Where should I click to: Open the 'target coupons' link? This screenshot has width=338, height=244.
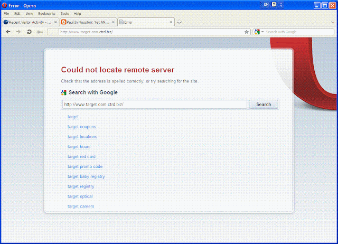[82, 127]
